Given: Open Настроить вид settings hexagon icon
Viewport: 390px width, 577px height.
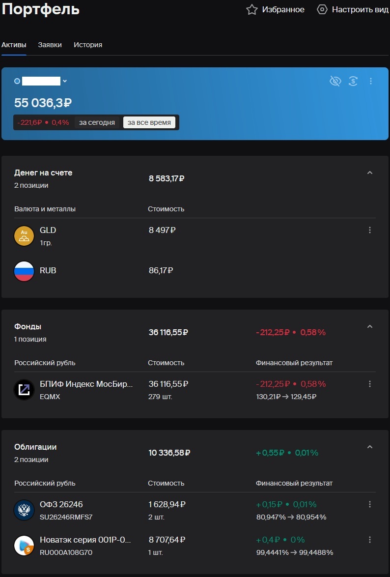Looking at the screenshot, I should point(322,10).
